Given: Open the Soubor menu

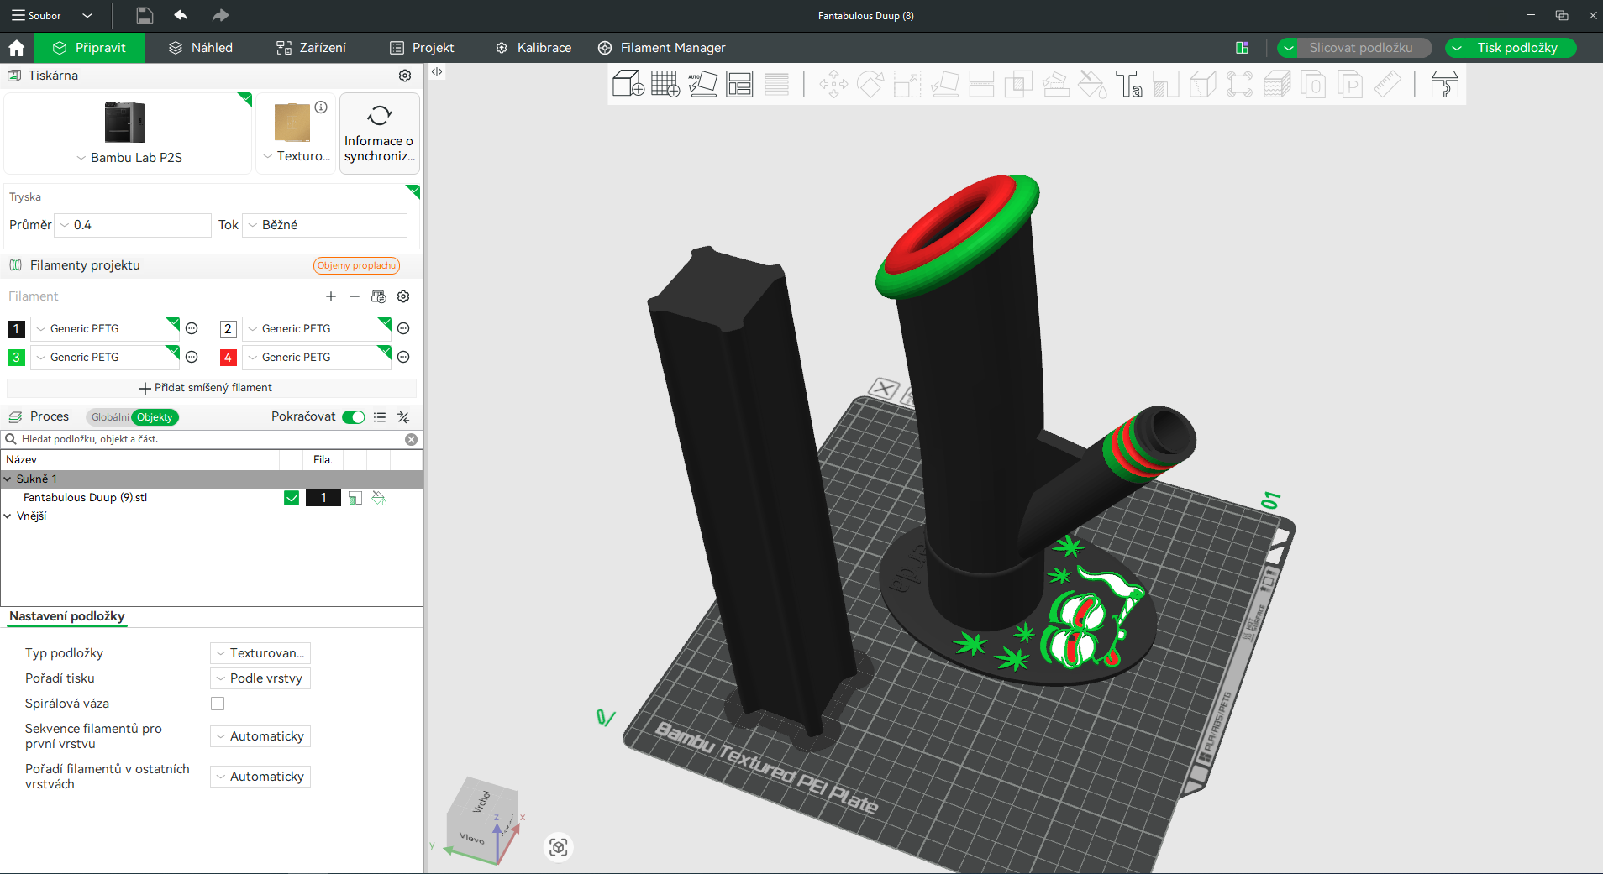Looking at the screenshot, I should (36, 15).
